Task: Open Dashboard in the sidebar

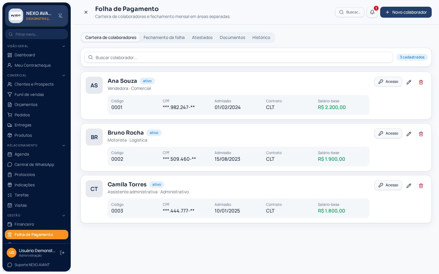Action: tap(37, 55)
